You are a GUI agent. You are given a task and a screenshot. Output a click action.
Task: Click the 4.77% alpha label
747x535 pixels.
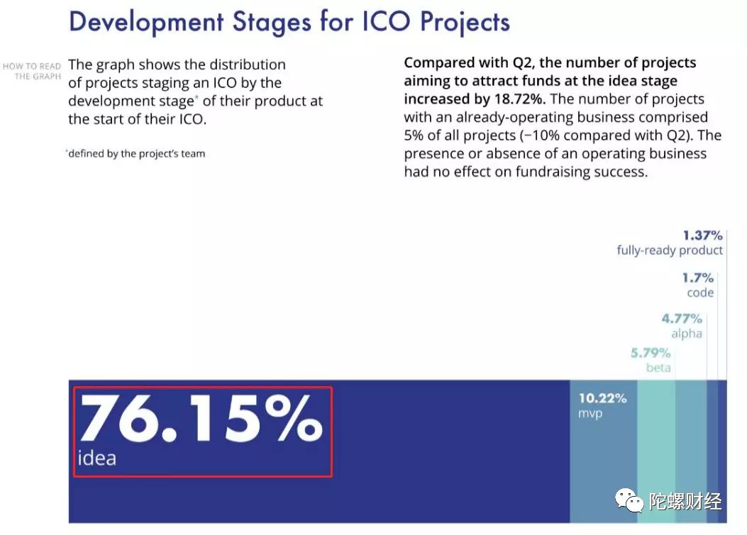(682, 325)
